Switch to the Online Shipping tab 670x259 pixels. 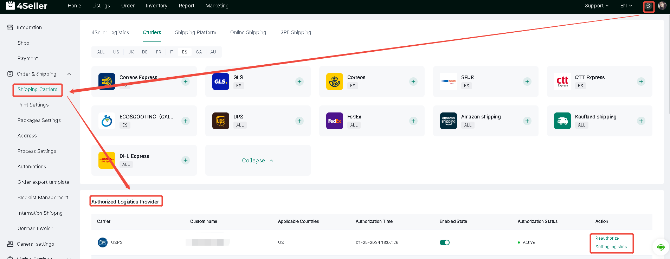[x=248, y=32]
